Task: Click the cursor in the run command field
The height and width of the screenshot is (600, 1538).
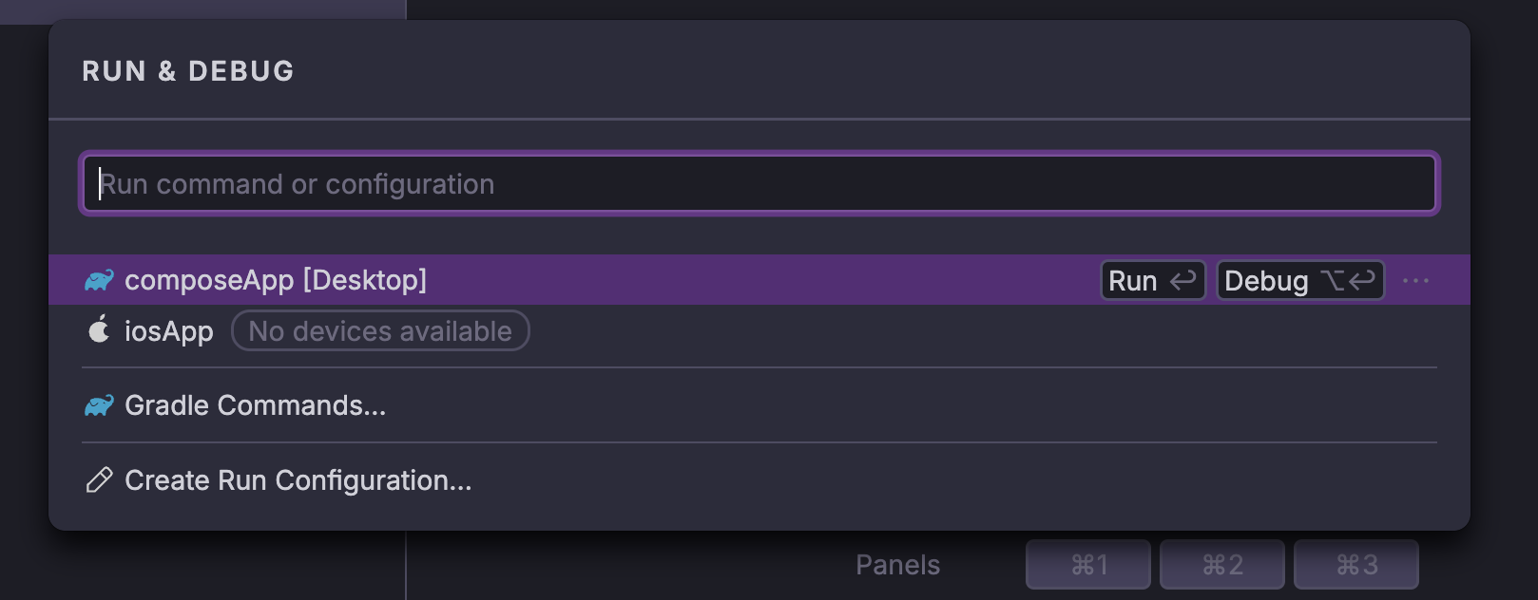Action: pos(101,183)
